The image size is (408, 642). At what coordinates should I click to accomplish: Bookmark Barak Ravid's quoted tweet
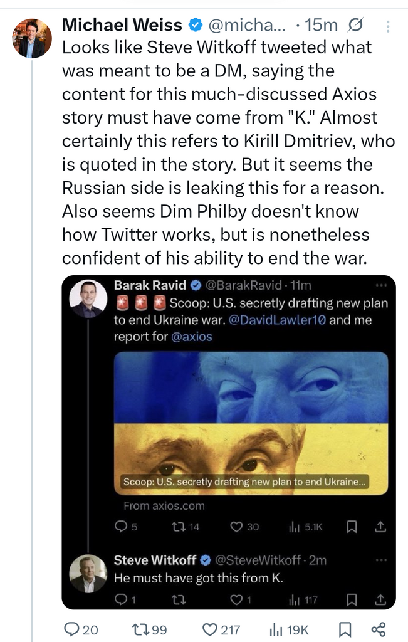352,527
